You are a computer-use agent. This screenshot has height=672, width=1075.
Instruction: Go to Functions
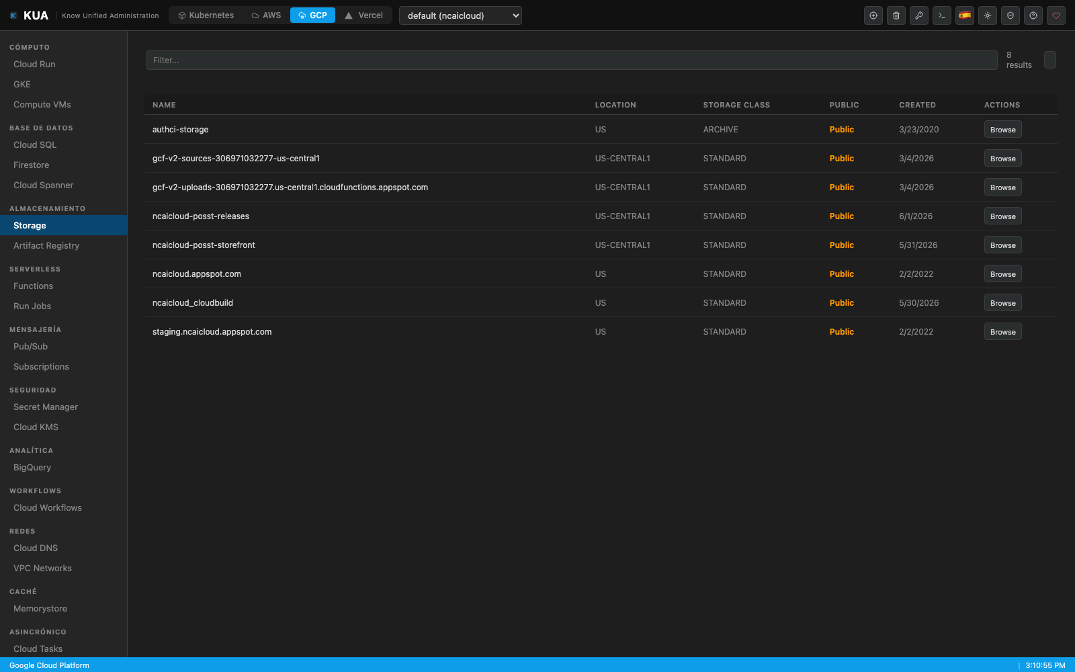pyautogui.click(x=63, y=286)
